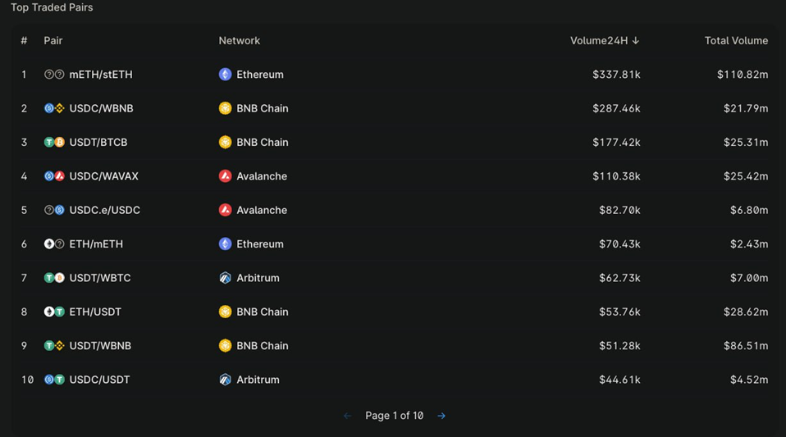Click the Arbitrum icon in USDT/WBTC row
The image size is (786, 437).
pos(225,278)
